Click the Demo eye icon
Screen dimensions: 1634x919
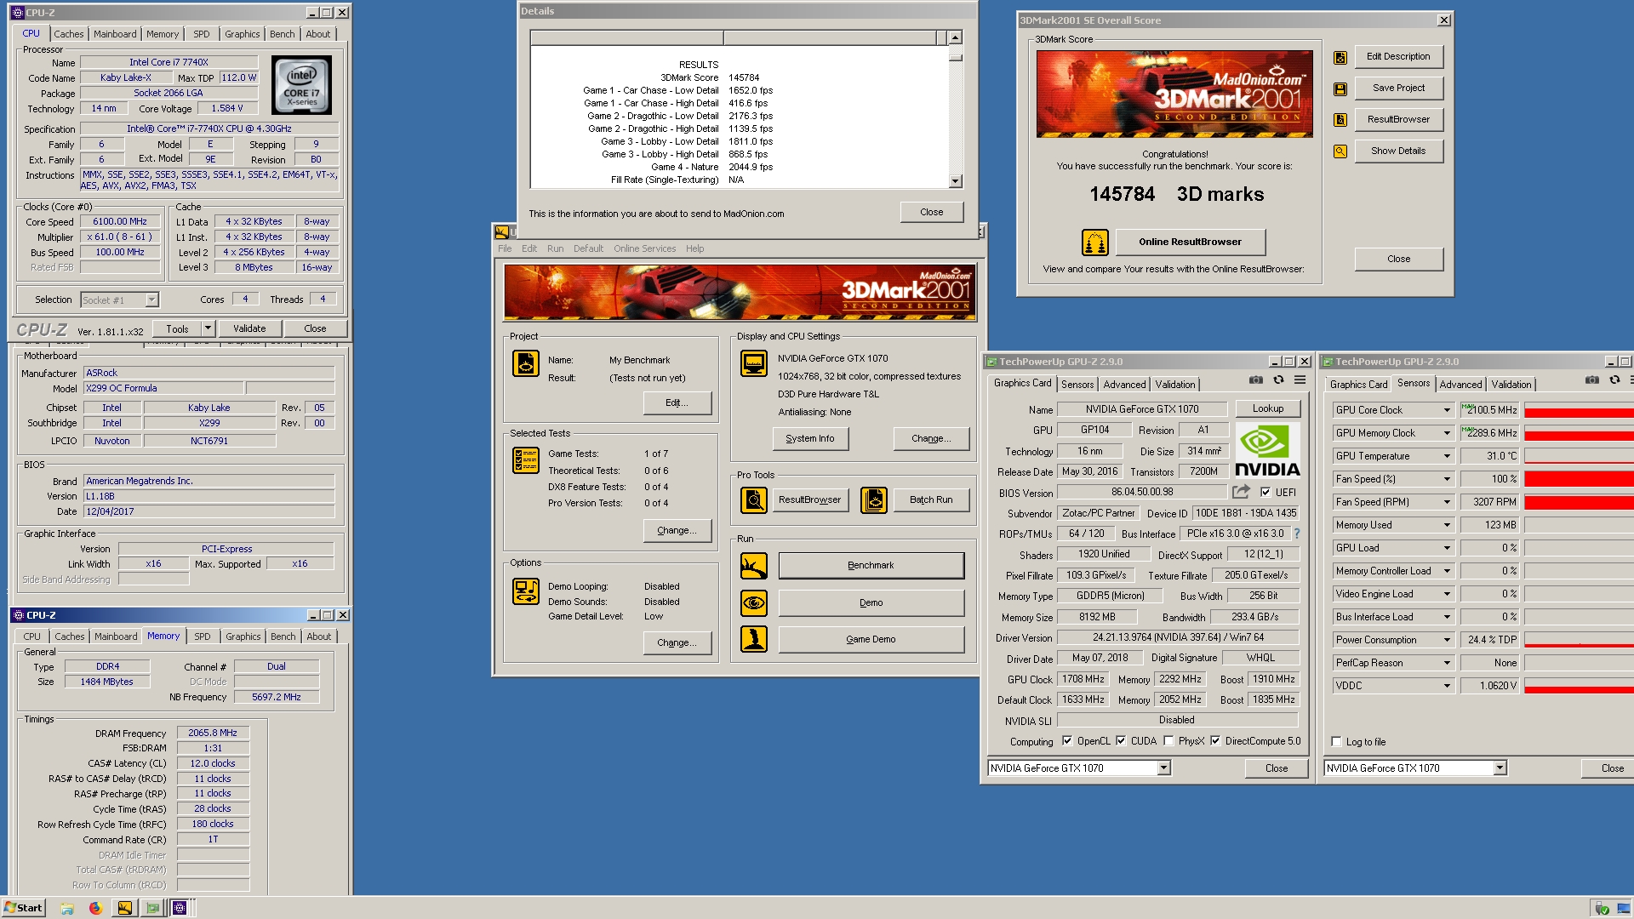(x=754, y=603)
